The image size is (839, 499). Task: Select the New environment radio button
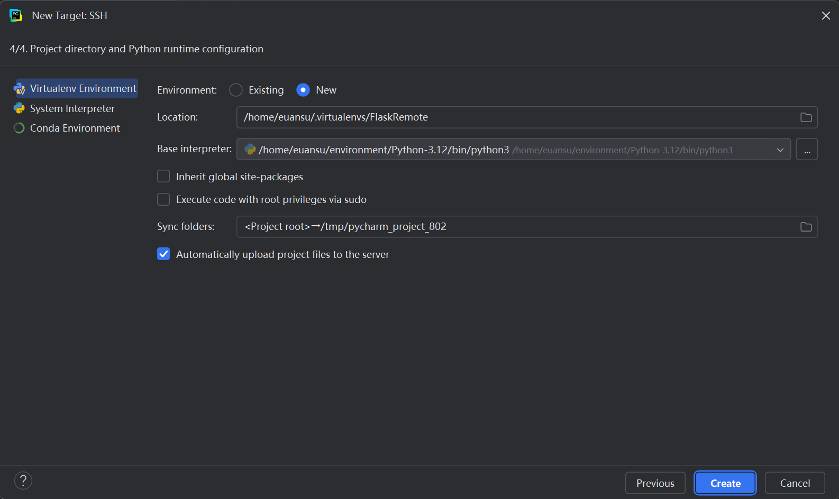click(x=303, y=90)
